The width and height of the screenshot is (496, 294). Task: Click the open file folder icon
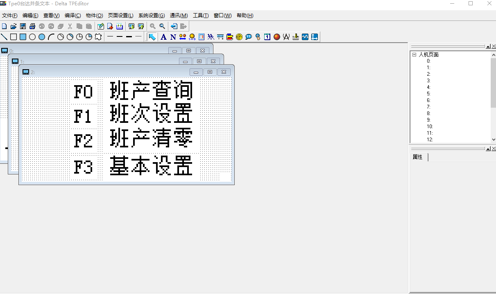pyautogui.click(x=14, y=26)
